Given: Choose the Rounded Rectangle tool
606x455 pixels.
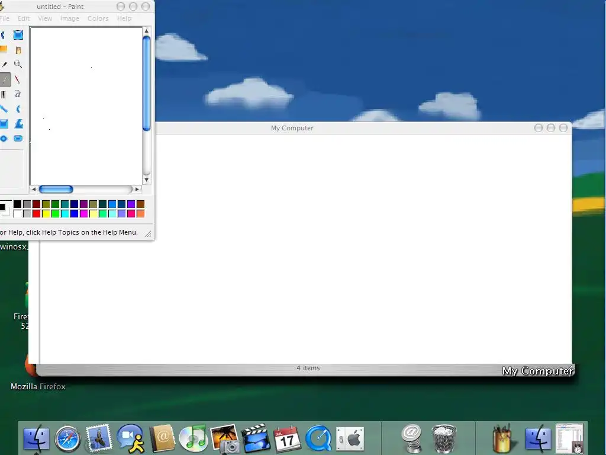Looking at the screenshot, I should [18, 139].
